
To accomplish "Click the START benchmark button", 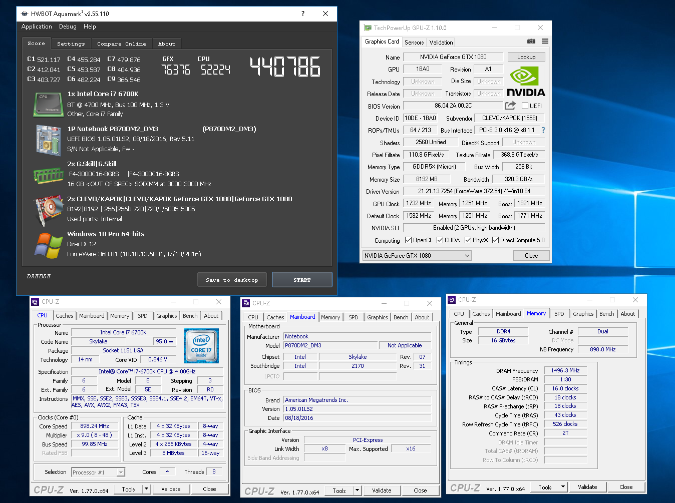I will pyautogui.click(x=302, y=280).
